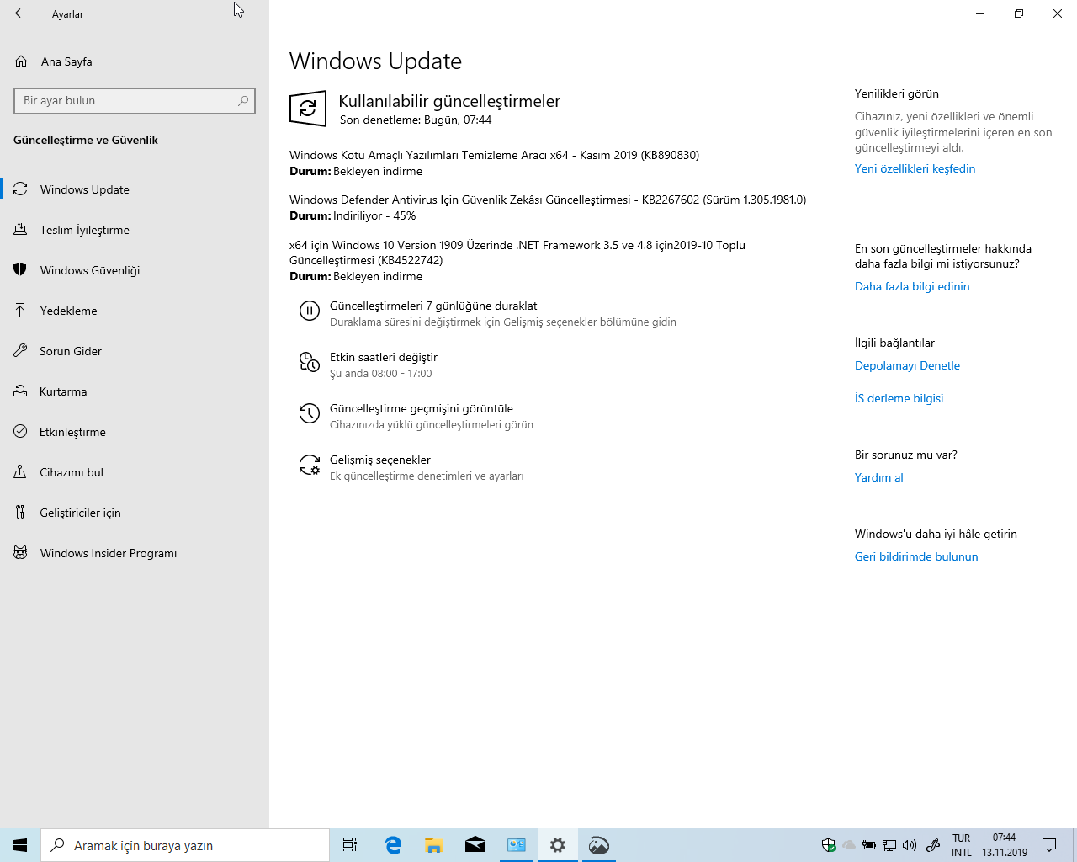The image size is (1077, 862).
Task: Click the search magnifier in settings search box
Action: pyautogui.click(x=243, y=100)
